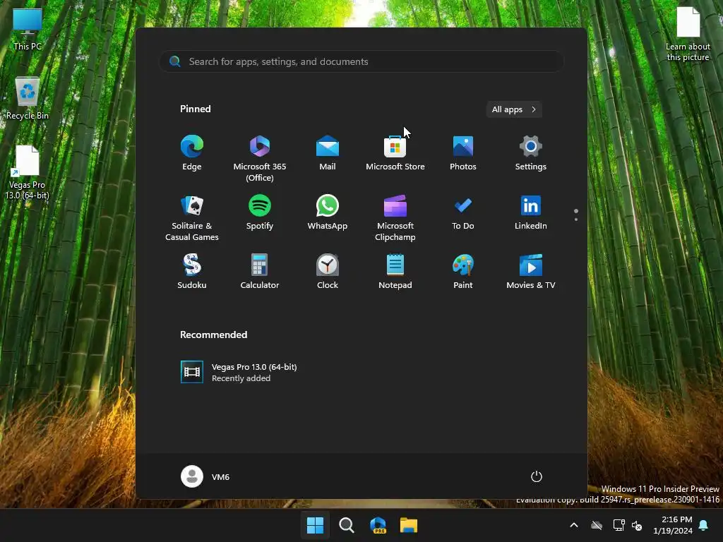723x542 pixels.
Task: Click the network tray icon
Action: 619,525
